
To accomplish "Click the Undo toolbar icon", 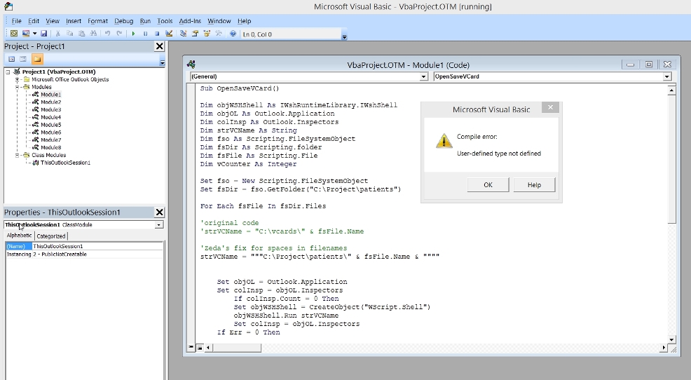I will click(x=107, y=34).
